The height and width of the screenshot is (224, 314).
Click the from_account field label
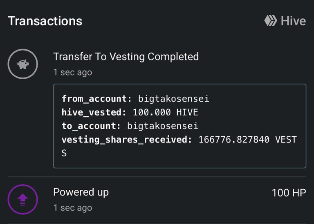[x=97, y=99]
